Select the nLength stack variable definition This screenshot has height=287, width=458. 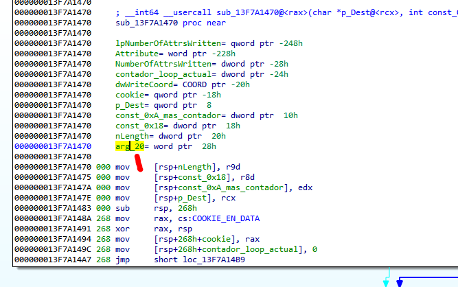(x=132, y=136)
